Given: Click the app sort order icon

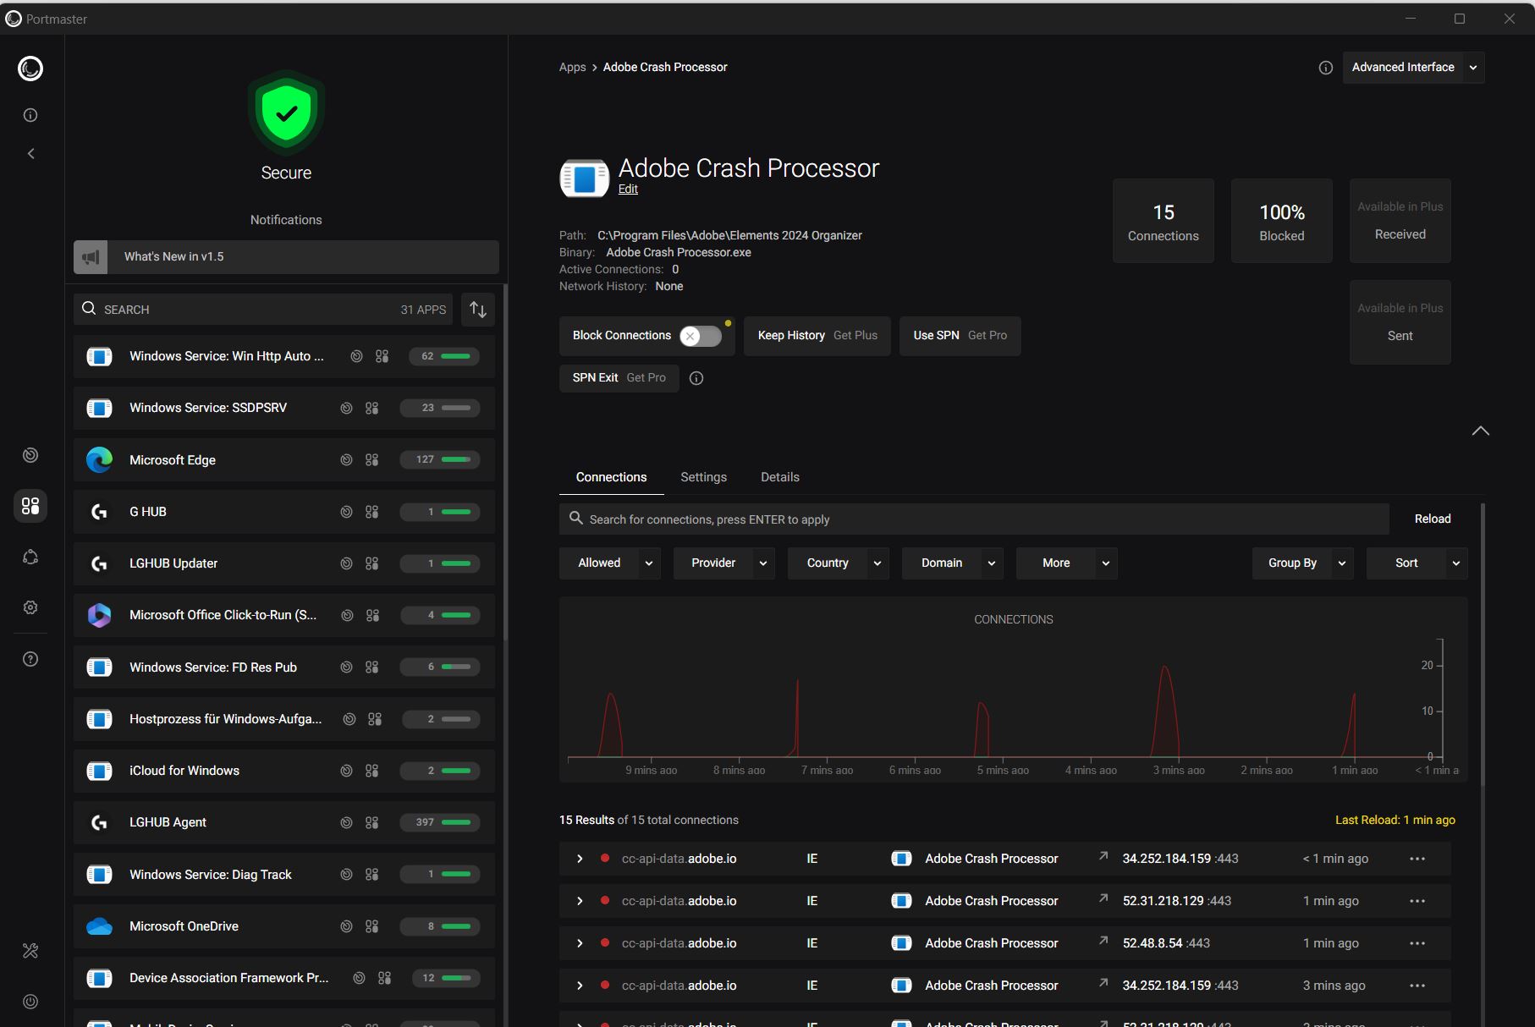Looking at the screenshot, I should tap(478, 310).
